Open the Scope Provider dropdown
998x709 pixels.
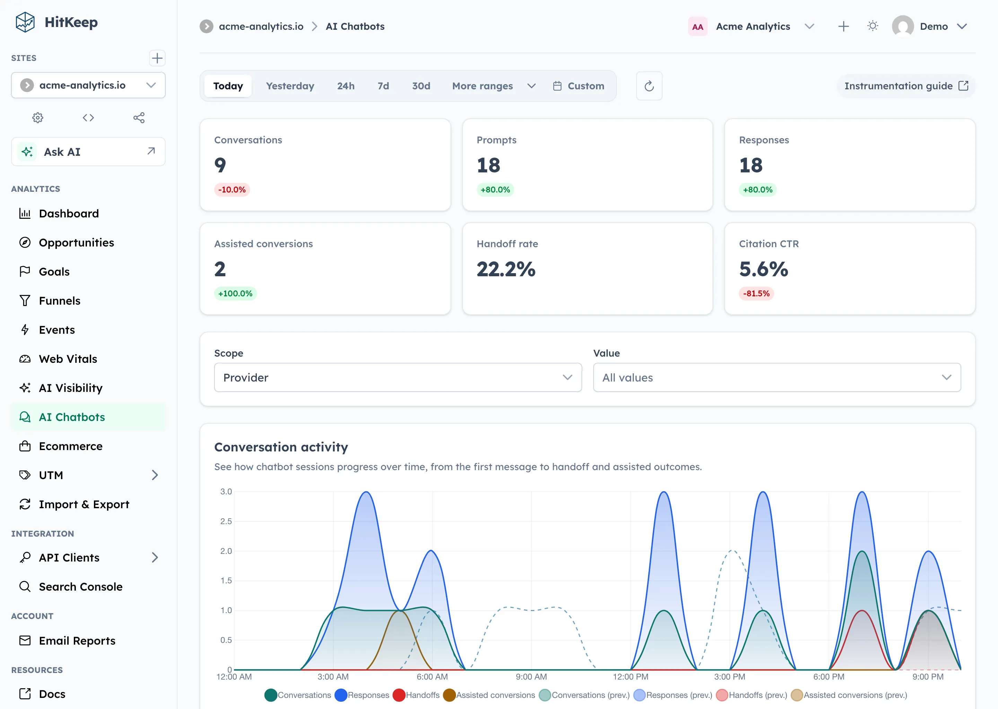397,377
